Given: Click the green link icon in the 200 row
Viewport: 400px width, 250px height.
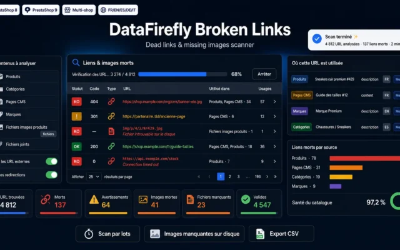Looking at the screenshot, I should (111, 146).
